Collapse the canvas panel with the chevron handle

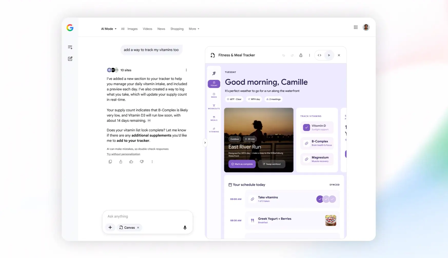click(205, 143)
